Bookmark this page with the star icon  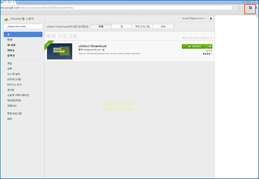pyautogui.click(x=233, y=8)
